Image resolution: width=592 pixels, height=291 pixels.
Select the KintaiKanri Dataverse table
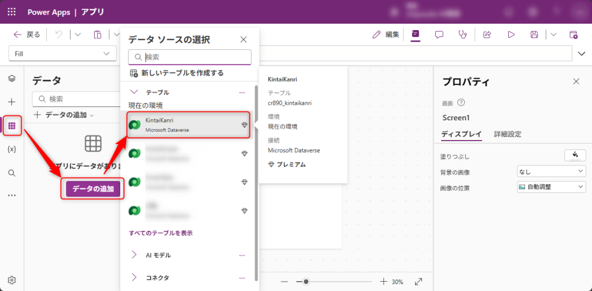click(x=188, y=125)
